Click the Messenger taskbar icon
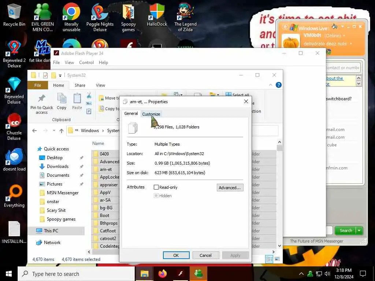The width and height of the screenshot is (375, 281). click(198, 274)
